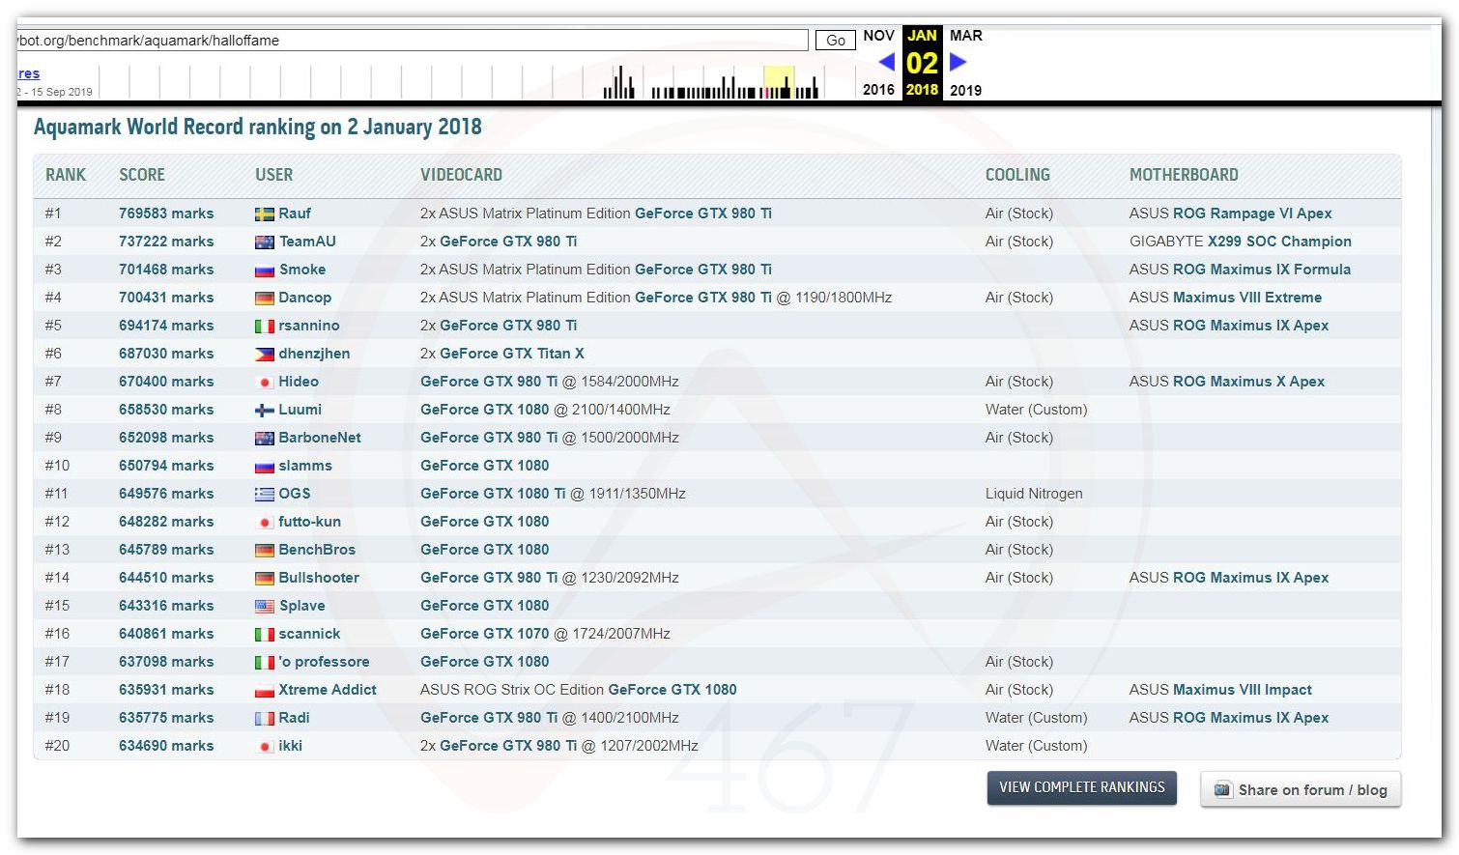Go to previous capture with the left blue arrow
1459x855 pixels.
coord(886,62)
